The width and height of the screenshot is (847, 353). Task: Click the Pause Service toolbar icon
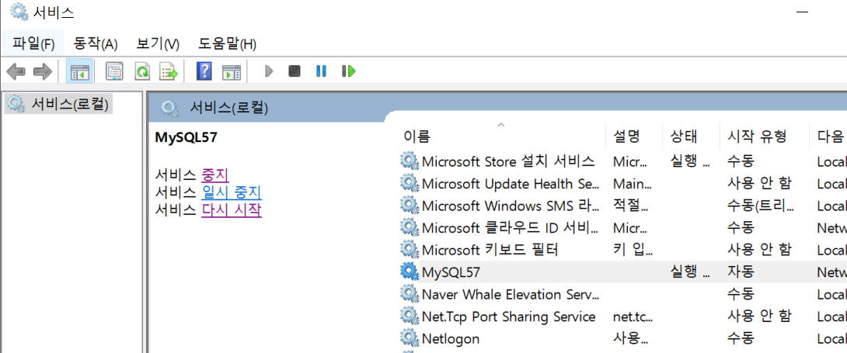[322, 71]
